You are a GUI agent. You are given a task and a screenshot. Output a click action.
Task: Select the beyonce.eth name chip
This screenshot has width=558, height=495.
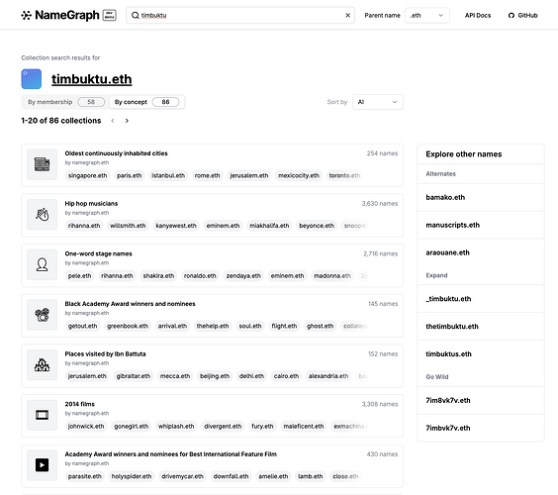click(317, 226)
